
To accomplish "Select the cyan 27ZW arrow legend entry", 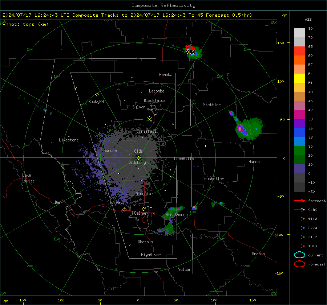I will (x=299, y=228).
